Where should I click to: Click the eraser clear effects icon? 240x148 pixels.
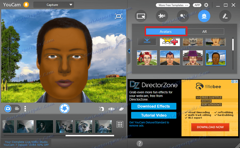[121, 109]
